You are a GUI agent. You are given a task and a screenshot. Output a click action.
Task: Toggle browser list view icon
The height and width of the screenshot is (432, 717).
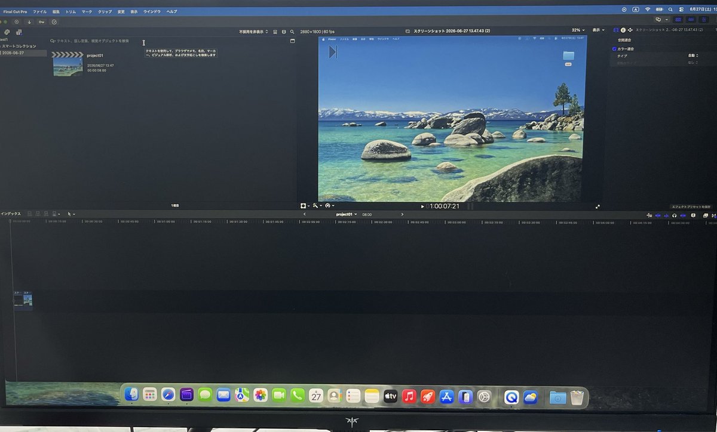click(275, 32)
